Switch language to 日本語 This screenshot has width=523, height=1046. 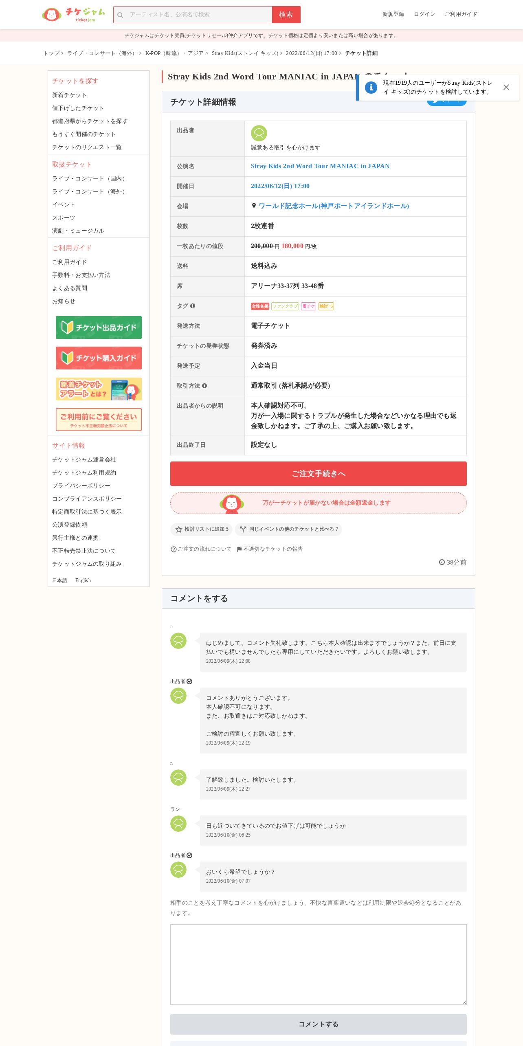[x=59, y=580]
